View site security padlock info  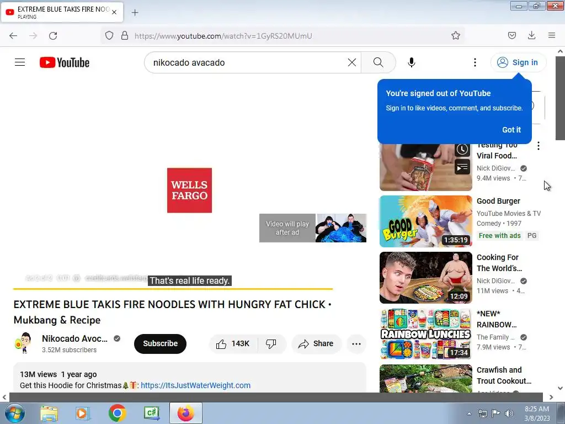coord(125,35)
